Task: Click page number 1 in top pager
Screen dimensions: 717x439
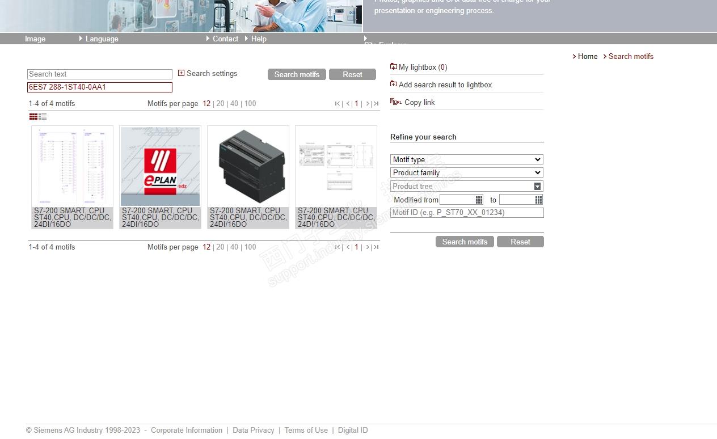Action: (357, 104)
